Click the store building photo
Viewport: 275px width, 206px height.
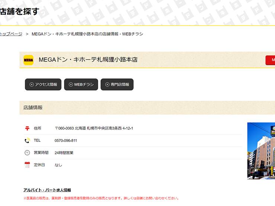pyautogui.click(x=261, y=151)
